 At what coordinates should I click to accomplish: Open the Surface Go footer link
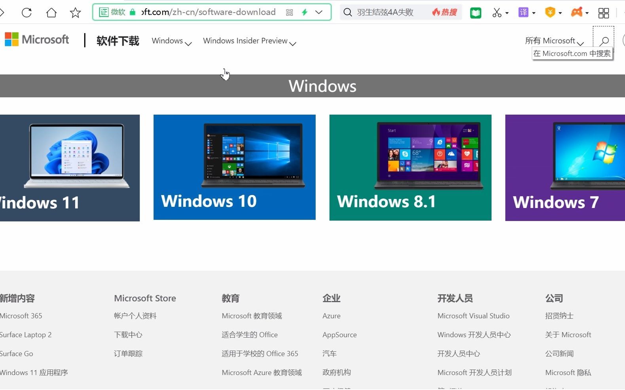(x=17, y=354)
